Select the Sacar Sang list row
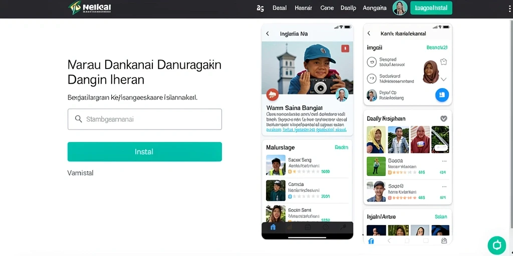Screen dimensions: 513x256 click(x=307, y=165)
